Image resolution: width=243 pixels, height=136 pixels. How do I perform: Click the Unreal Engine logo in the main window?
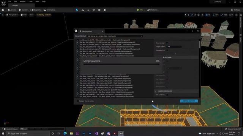(x=3, y=3)
